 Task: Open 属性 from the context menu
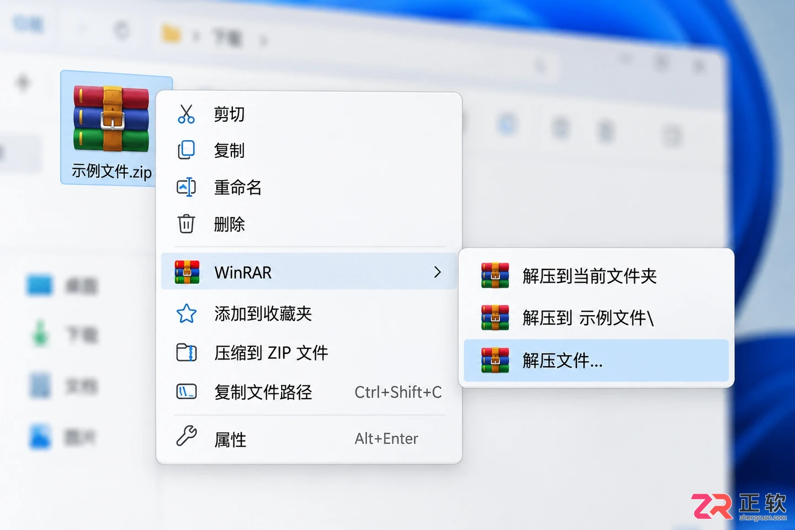tap(309, 439)
